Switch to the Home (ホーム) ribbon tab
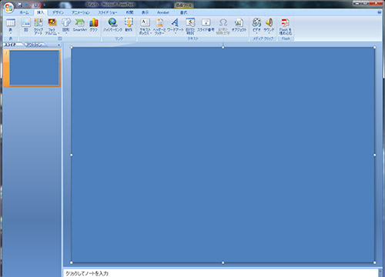Image resolution: width=385 pixels, height=277 pixels. click(x=24, y=12)
